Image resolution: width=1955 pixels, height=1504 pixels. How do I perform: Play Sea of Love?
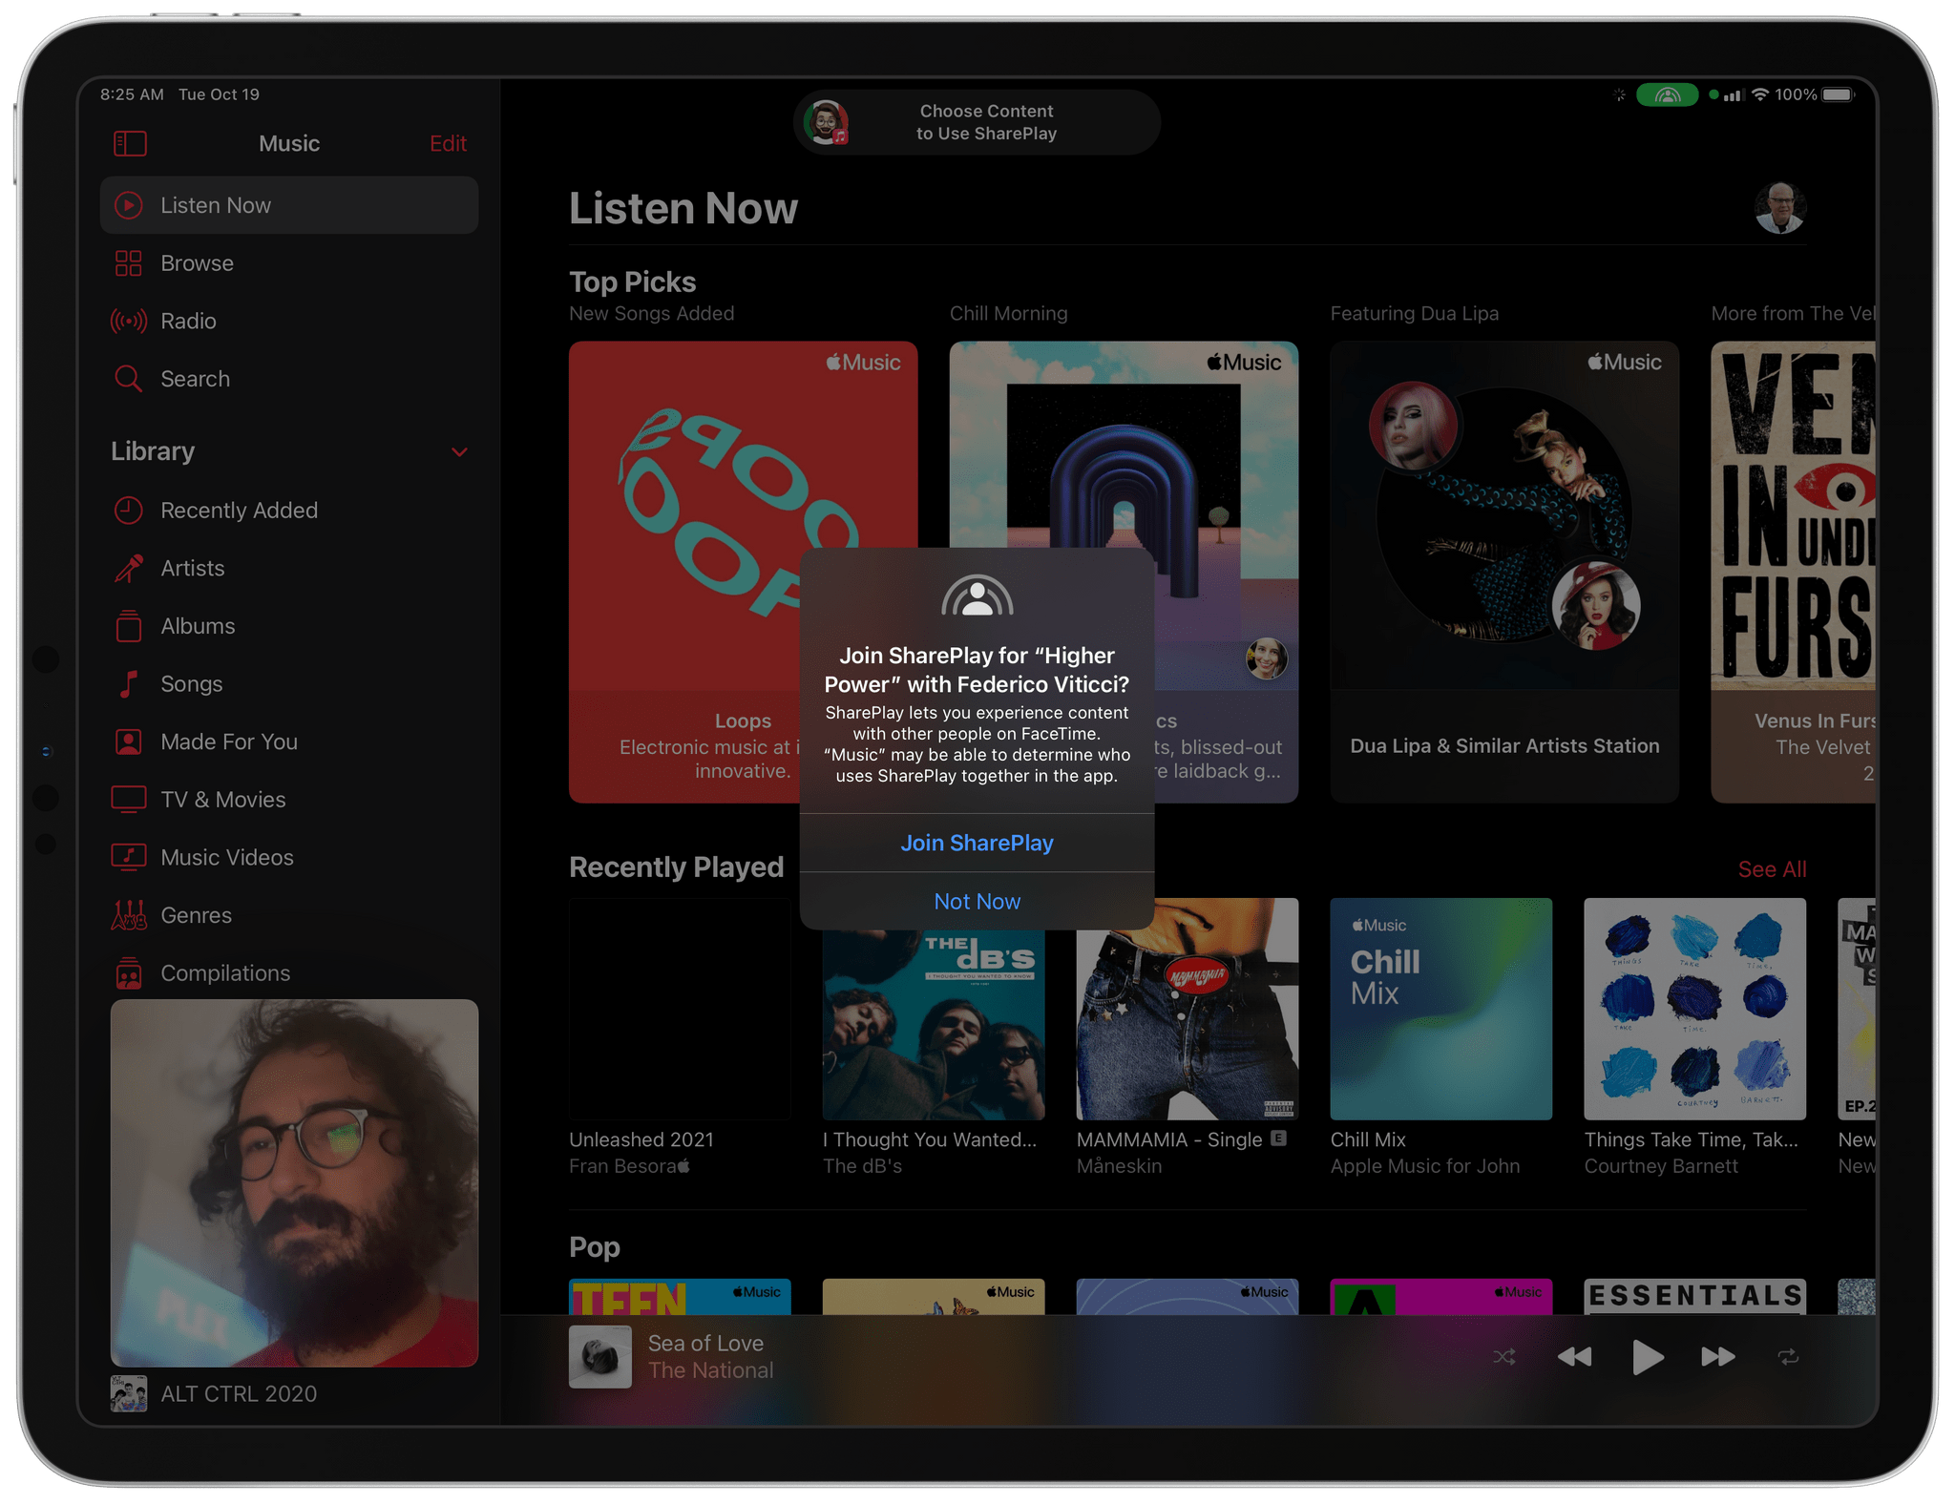1648,1357
